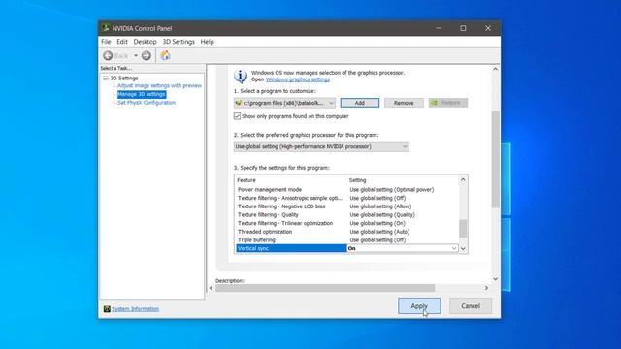The width and height of the screenshot is (621, 349).
Task: Click the Forward arrow icon in toolbar
Action: [147, 56]
